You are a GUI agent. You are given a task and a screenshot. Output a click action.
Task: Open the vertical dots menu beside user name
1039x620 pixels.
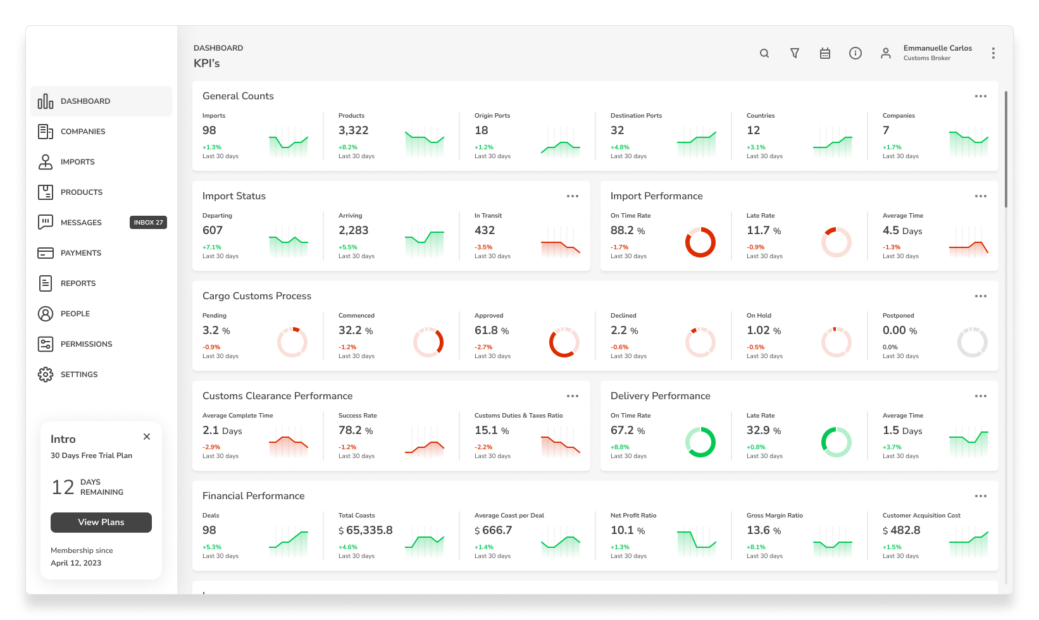993,53
